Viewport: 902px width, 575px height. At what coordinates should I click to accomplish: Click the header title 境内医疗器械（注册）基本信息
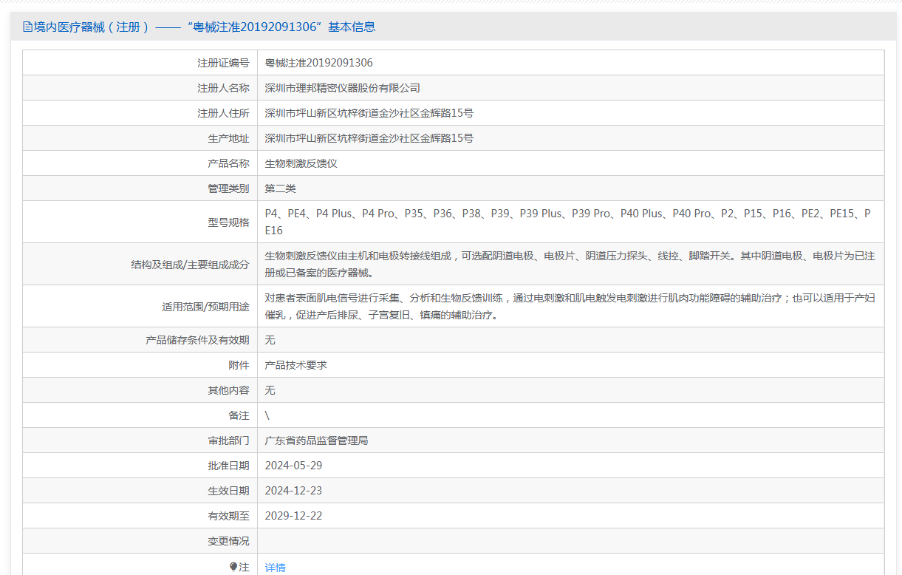(x=205, y=27)
